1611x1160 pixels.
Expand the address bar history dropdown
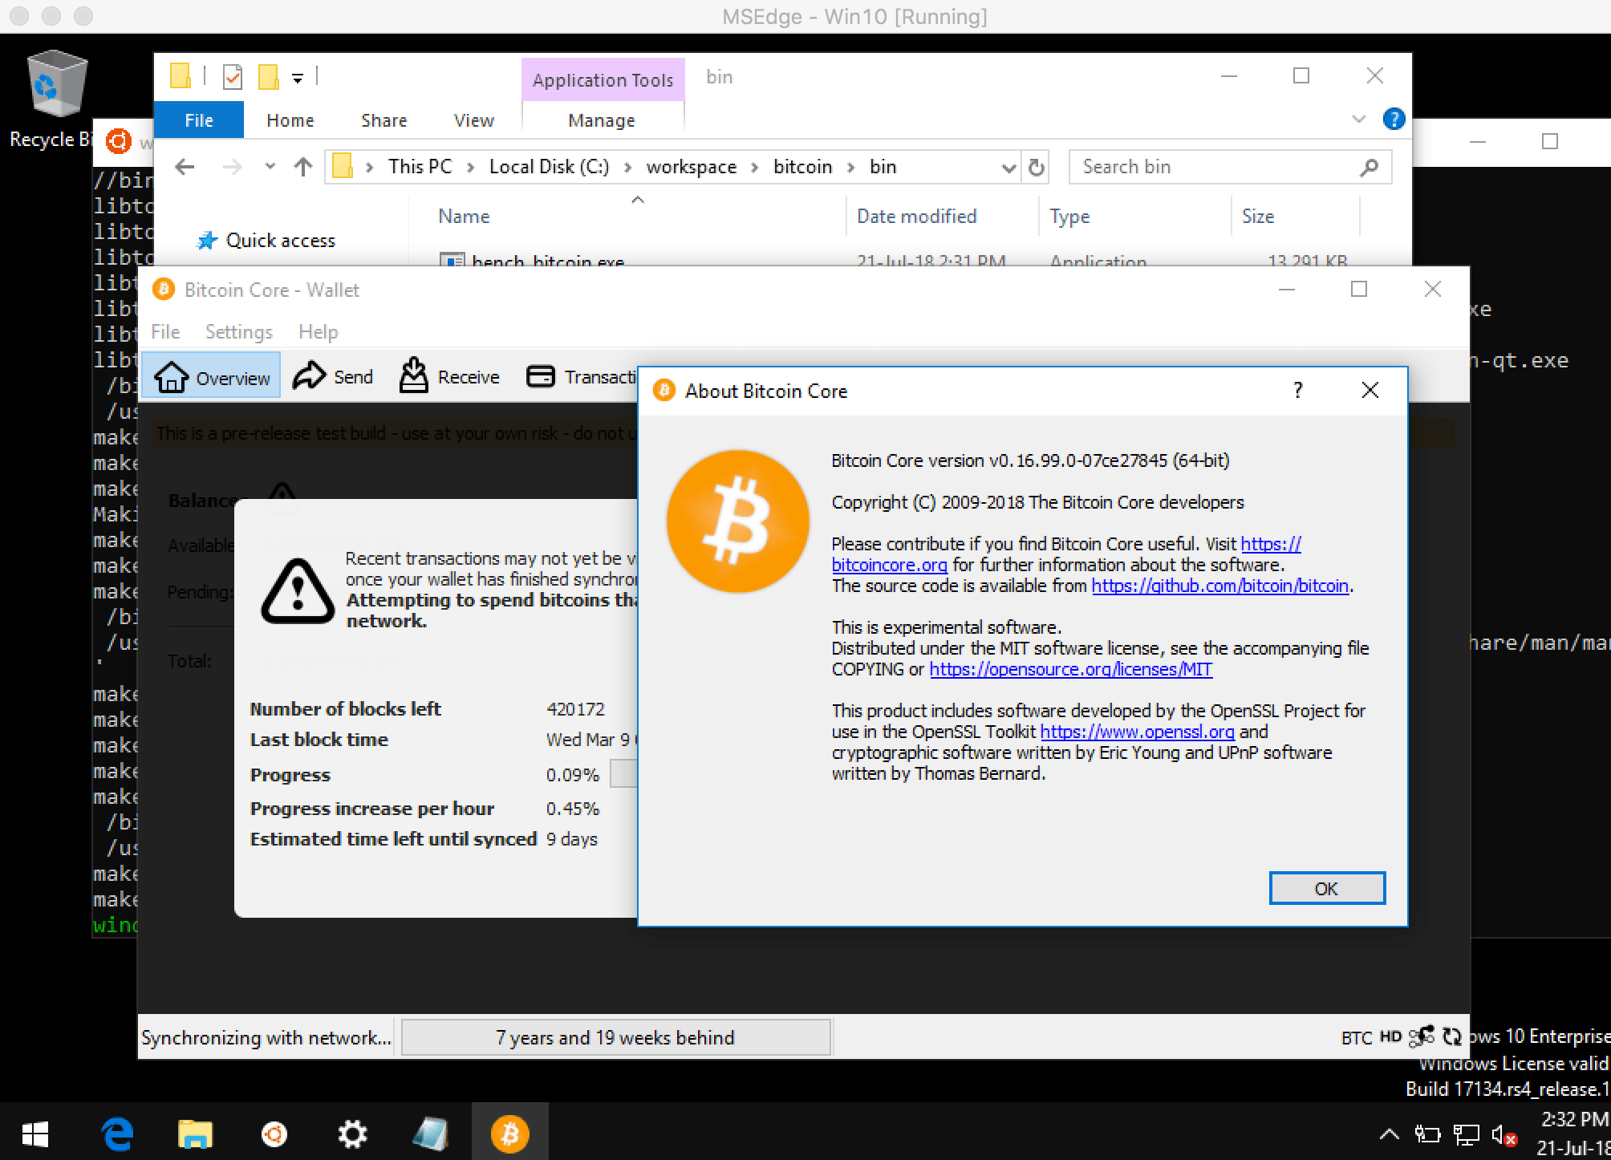point(1008,167)
